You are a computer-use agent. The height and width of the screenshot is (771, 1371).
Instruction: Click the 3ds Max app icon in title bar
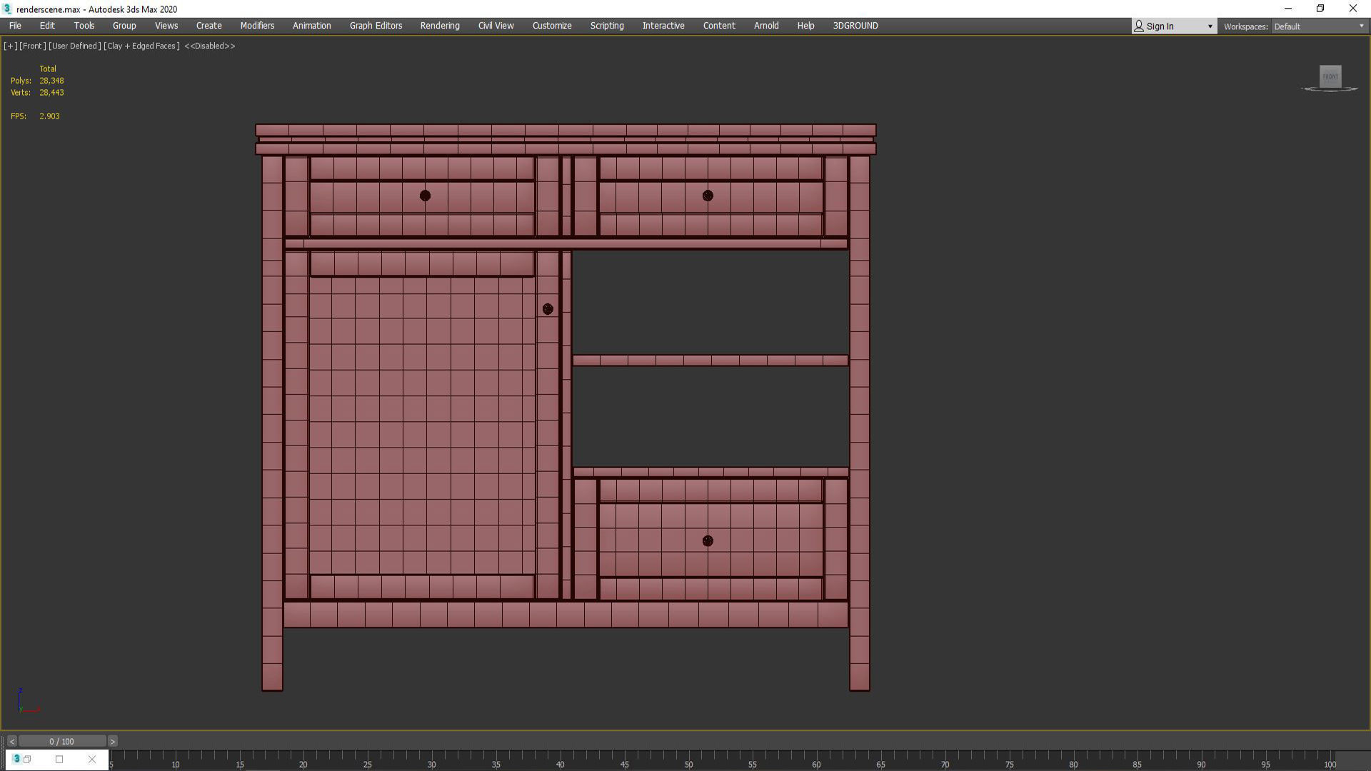[x=7, y=9]
